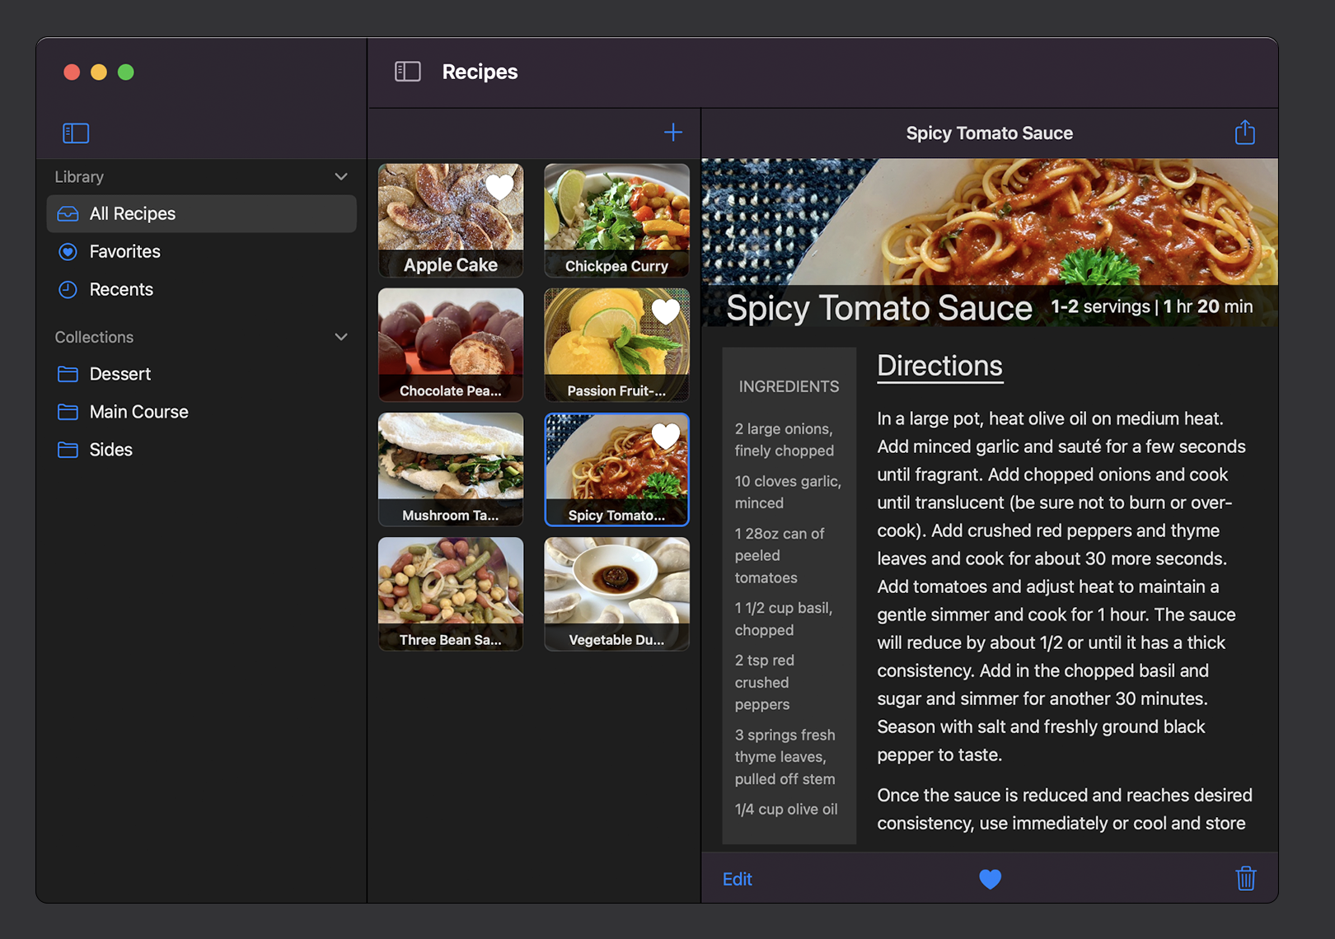Open the Apple Cake recipe card
1335x939 pixels.
(x=451, y=220)
